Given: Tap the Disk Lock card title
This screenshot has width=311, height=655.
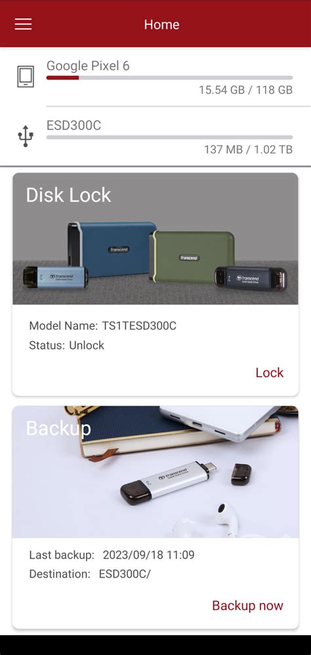Looking at the screenshot, I should point(68,195).
